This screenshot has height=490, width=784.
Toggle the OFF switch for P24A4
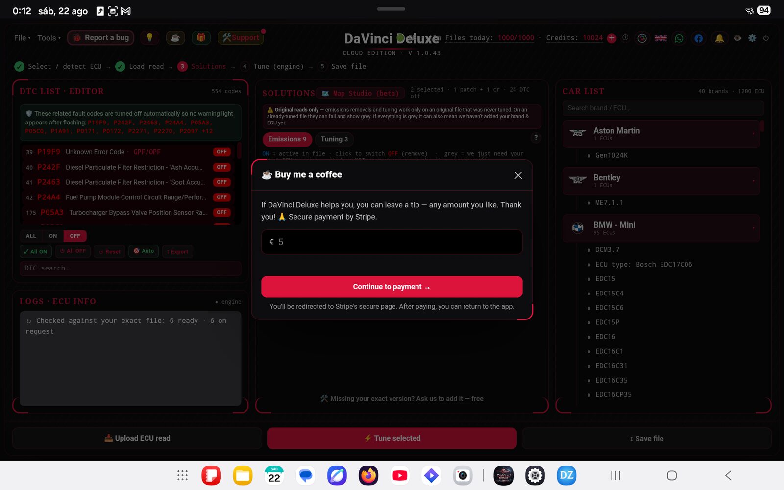[x=222, y=197]
